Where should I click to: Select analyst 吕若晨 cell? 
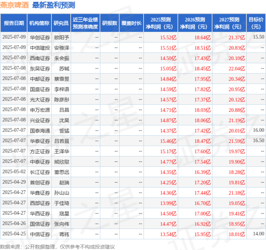pos(61,141)
